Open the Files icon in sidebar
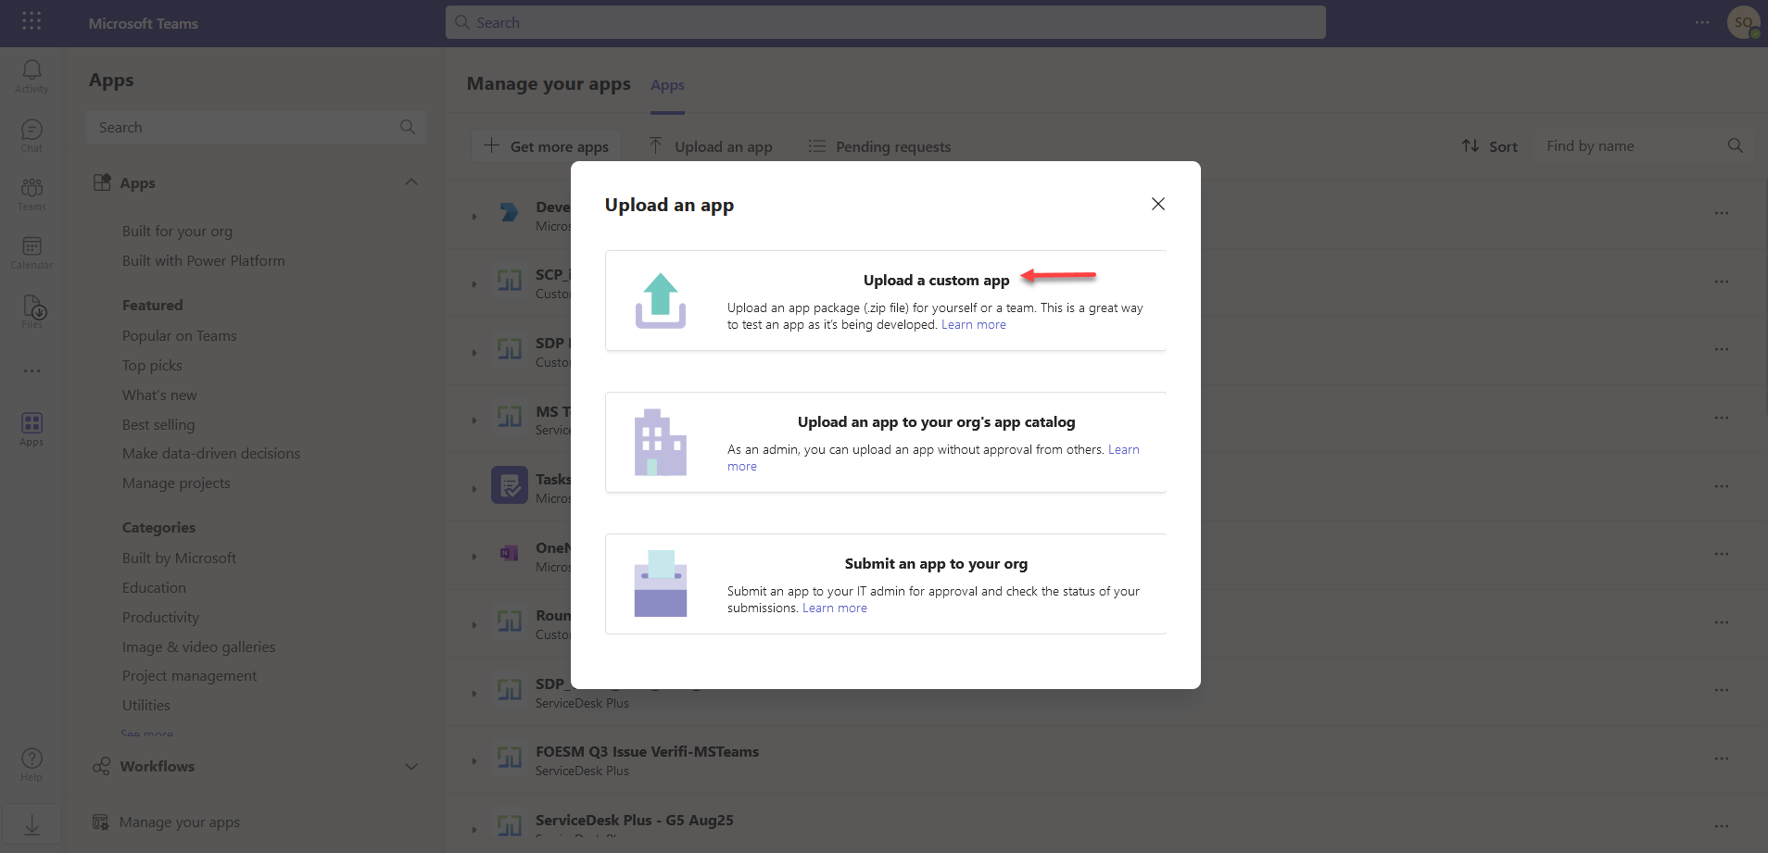 32,310
